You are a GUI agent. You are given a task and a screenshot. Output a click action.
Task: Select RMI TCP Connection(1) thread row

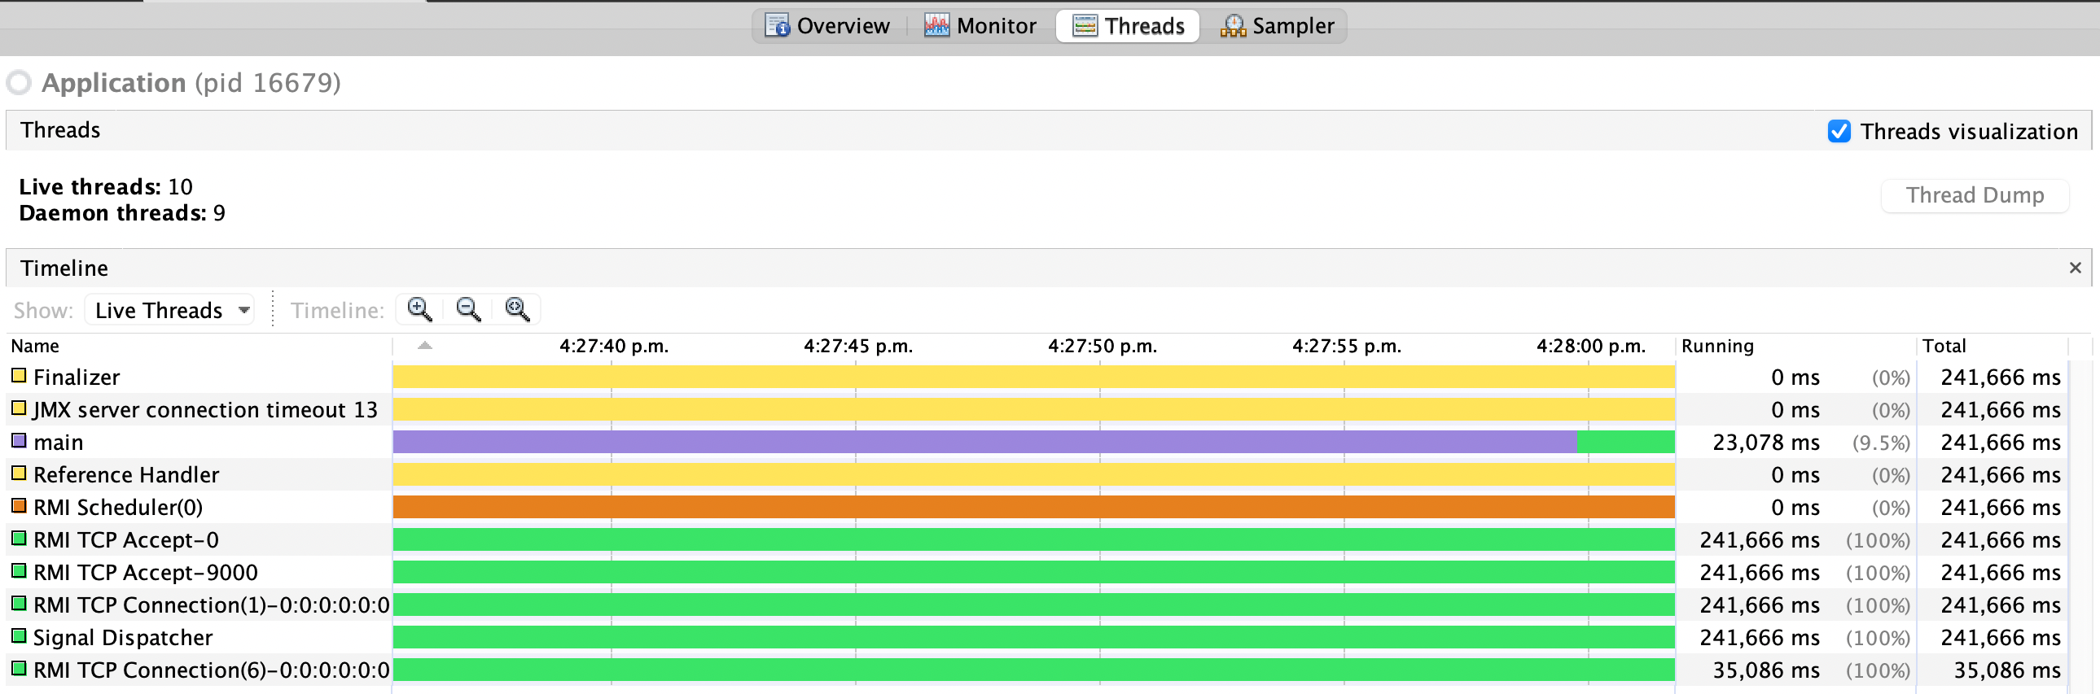pyautogui.click(x=1037, y=605)
